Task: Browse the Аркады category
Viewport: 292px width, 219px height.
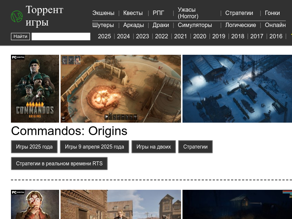Action: [x=134, y=25]
